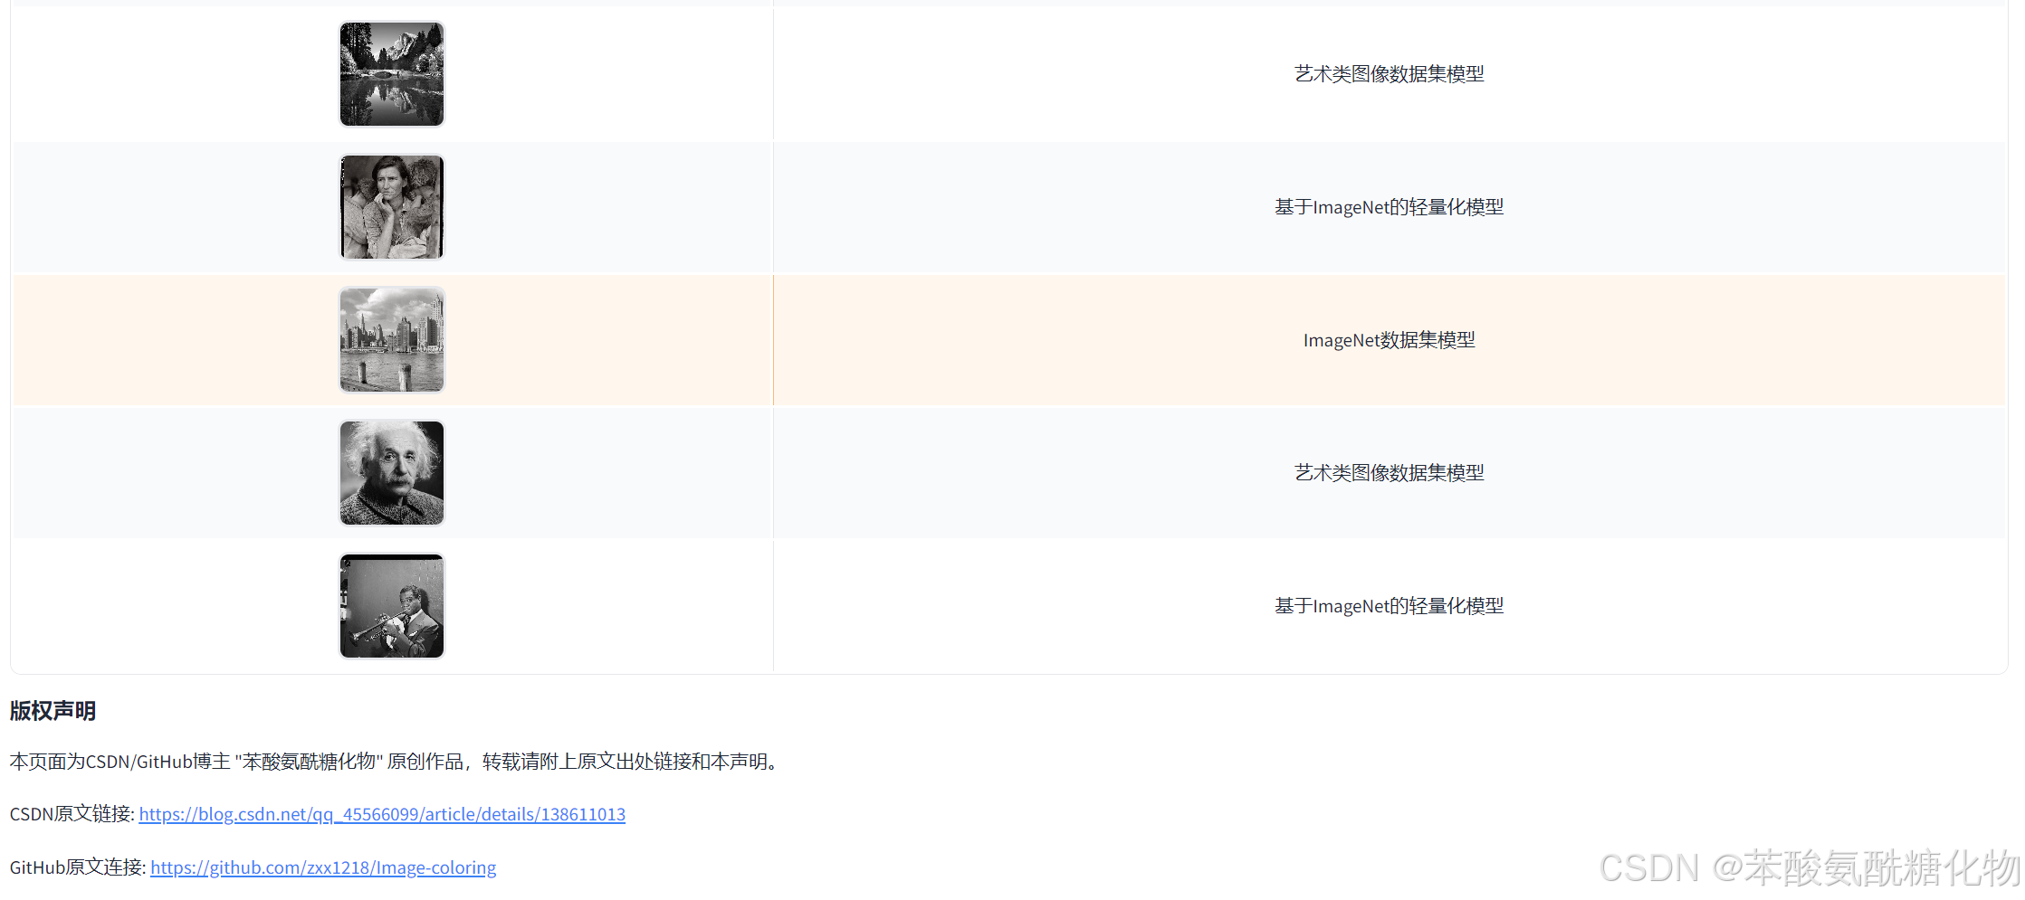Open the Einstein portrait thumbnail
2025x900 pixels.
tap(392, 473)
